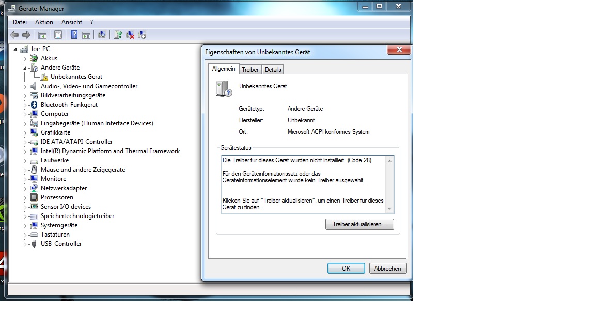This screenshot has height=334, width=595.
Task: Click the Disable device down-arrow icon
Action: pos(143,35)
